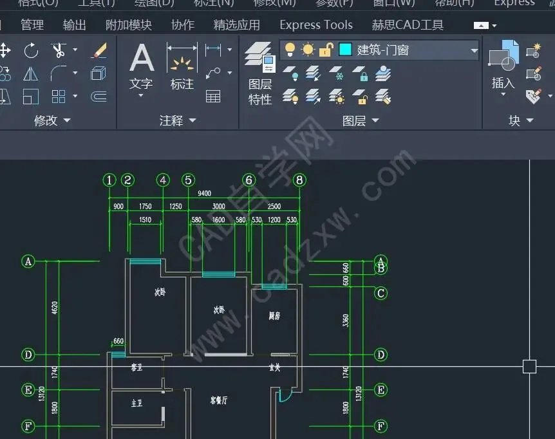Click the Edit Block icon
This screenshot has height=439, width=555.
pyautogui.click(x=534, y=73)
